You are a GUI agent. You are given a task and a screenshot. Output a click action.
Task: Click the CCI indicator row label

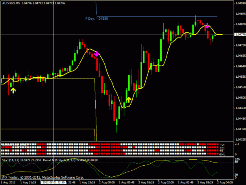(x=222, y=148)
